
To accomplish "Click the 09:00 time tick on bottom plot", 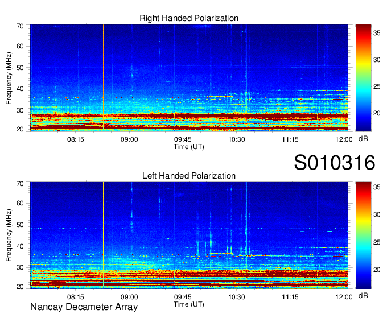I will pyautogui.click(x=129, y=297).
